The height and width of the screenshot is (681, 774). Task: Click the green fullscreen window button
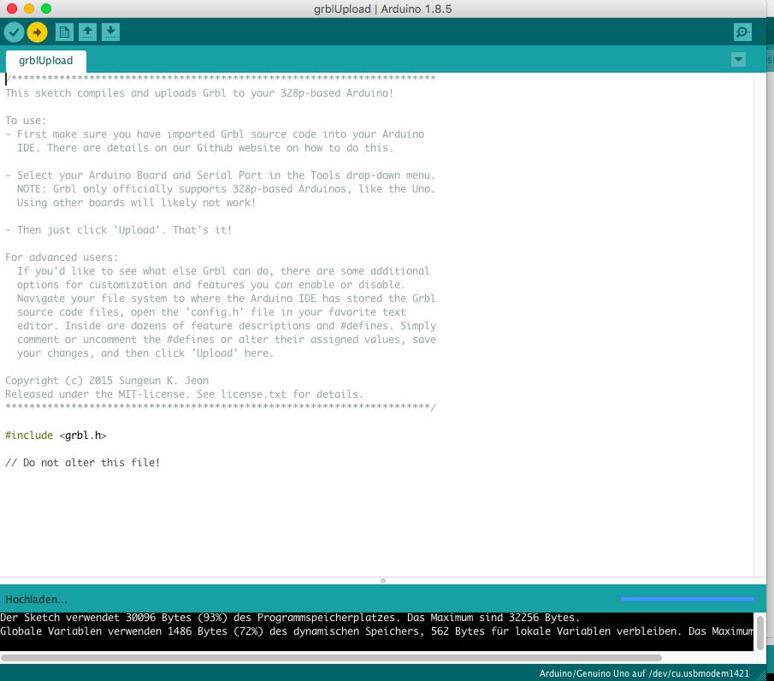pyautogui.click(x=46, y=9)
